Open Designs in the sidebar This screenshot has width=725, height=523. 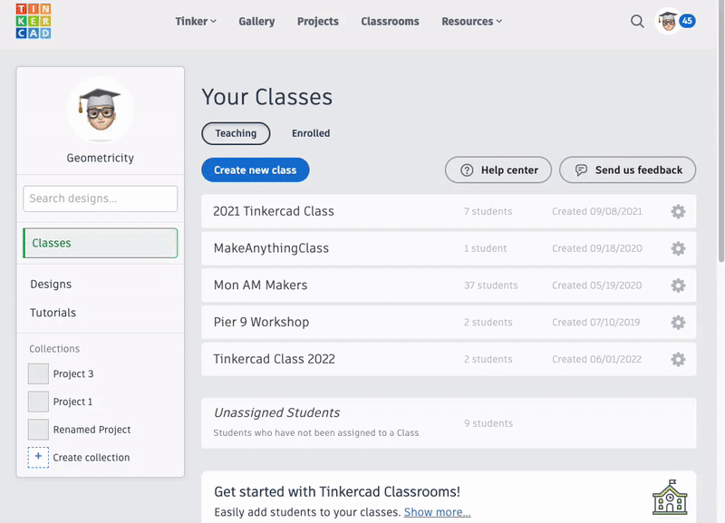(x=51, y=284)
